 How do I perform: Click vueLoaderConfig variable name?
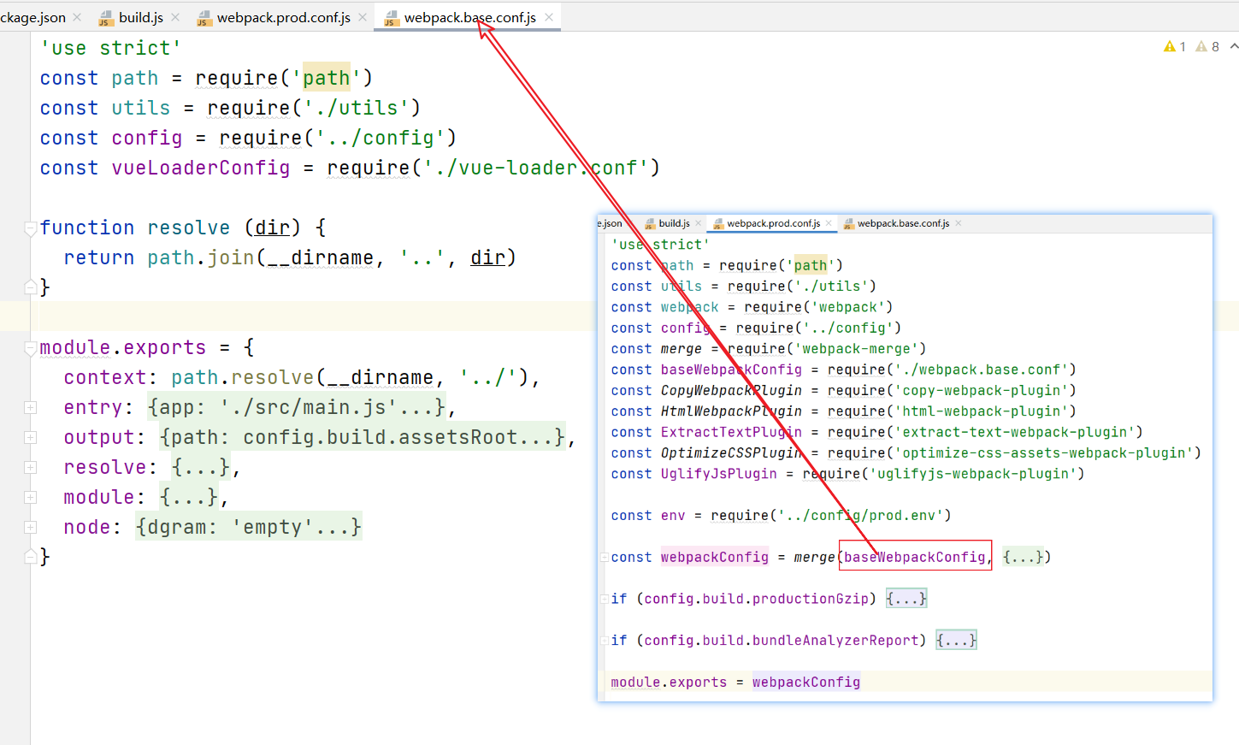[201, 168]
